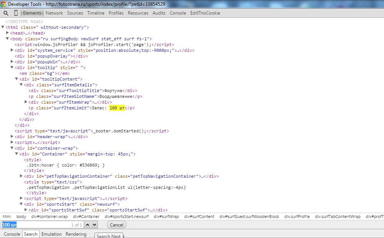The height and width of the screenshot is (238, 384).
Task: Open the EditThisCookie tab
Action: tap(205, 13)
